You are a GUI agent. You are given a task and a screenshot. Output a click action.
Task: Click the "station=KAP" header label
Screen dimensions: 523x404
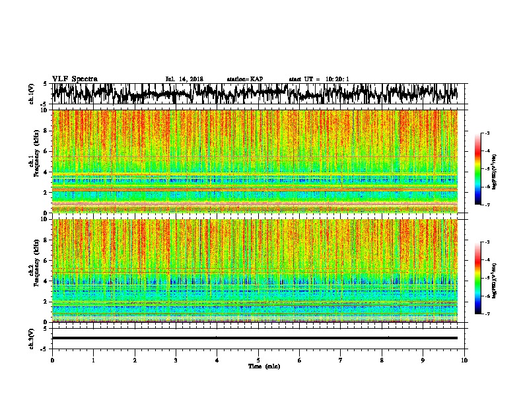pyautogui.click(x=245, y=79)
